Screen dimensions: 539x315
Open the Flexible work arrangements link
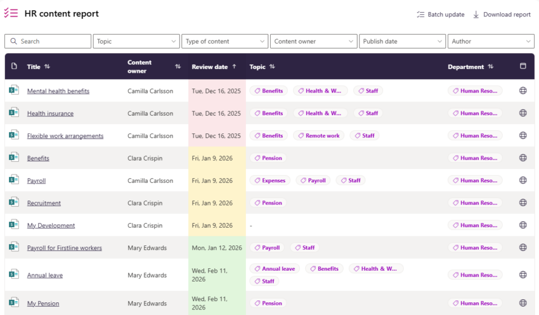[x=65, y=136]
